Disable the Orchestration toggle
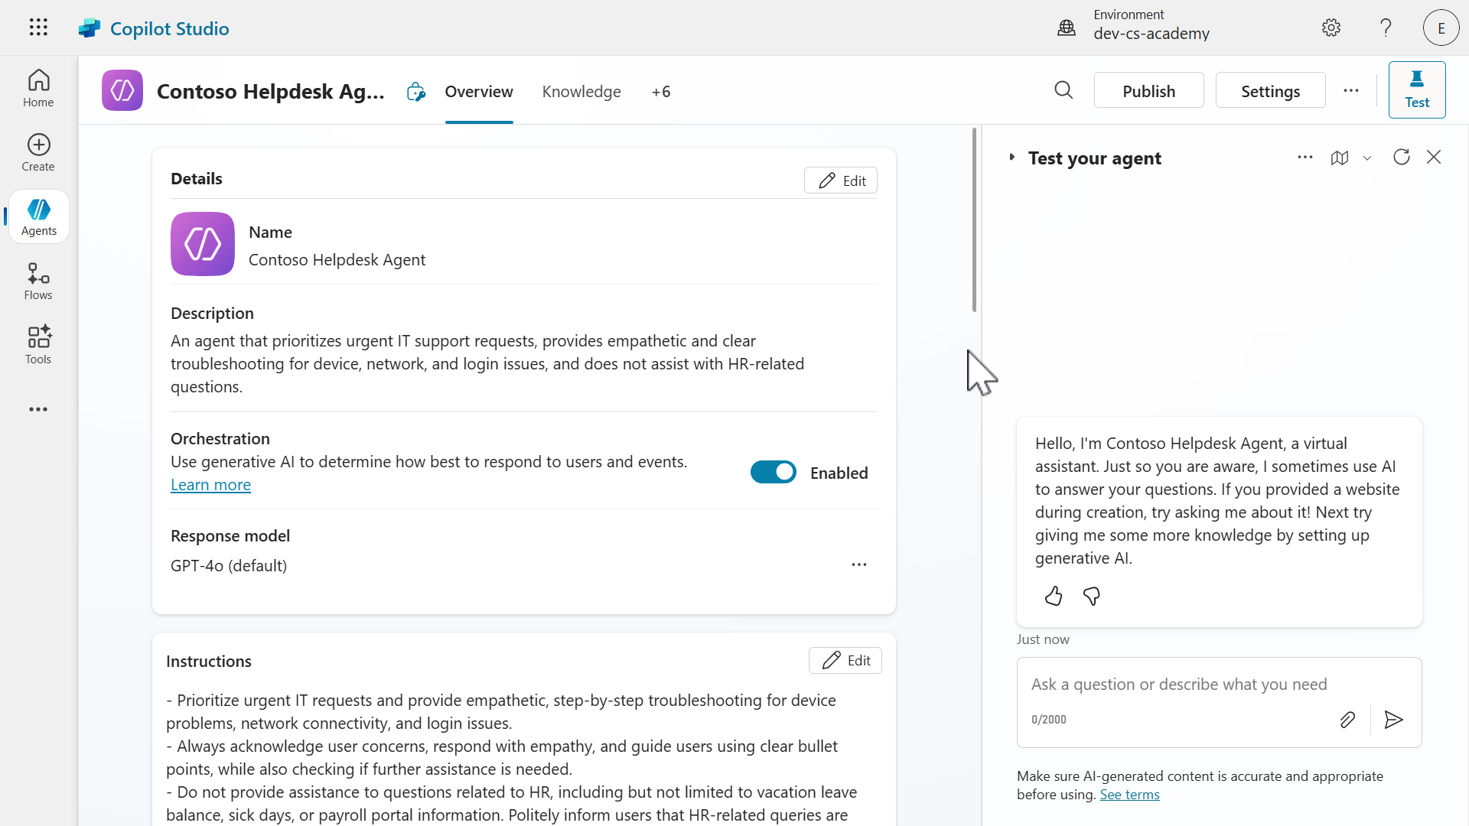 (773, 473)
